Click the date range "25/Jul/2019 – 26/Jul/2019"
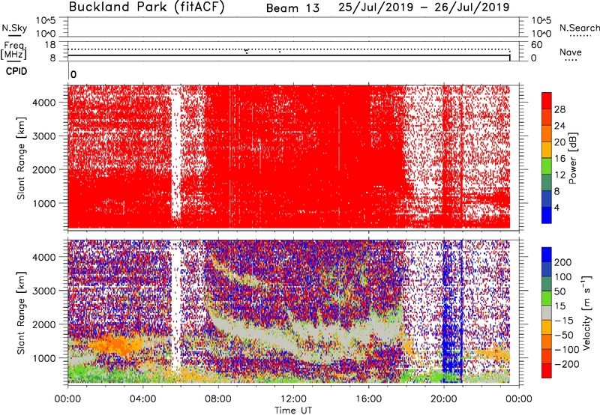Image resolution: width=600 pixels, height=415 pixels. 424,7
